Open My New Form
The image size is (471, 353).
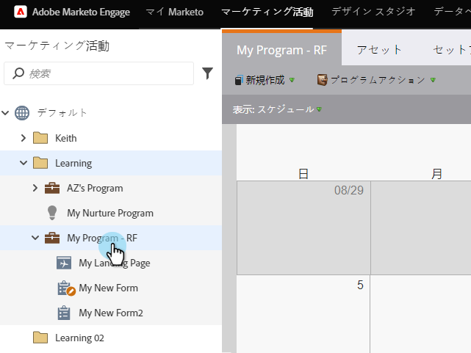[x=109, y=288]
